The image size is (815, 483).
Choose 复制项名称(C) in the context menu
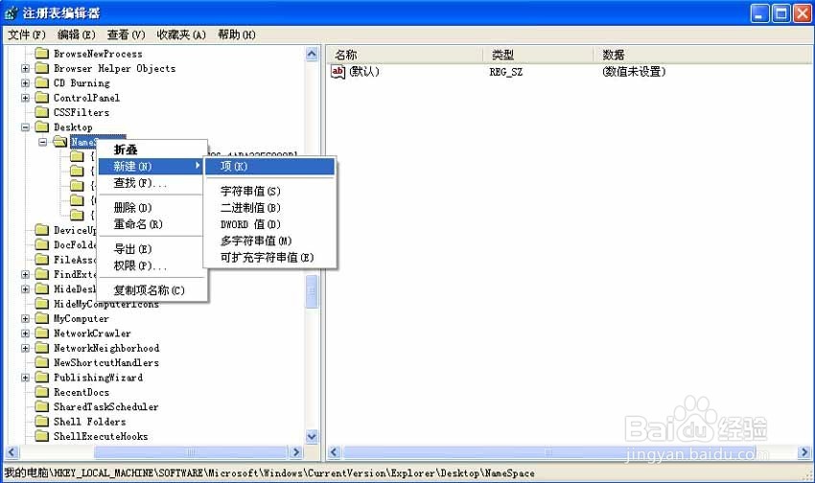click(151, 290)
